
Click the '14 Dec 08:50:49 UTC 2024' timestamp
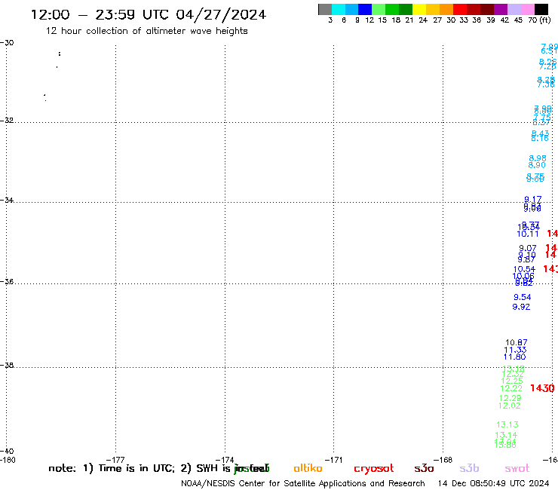click(x=494, y=483)
